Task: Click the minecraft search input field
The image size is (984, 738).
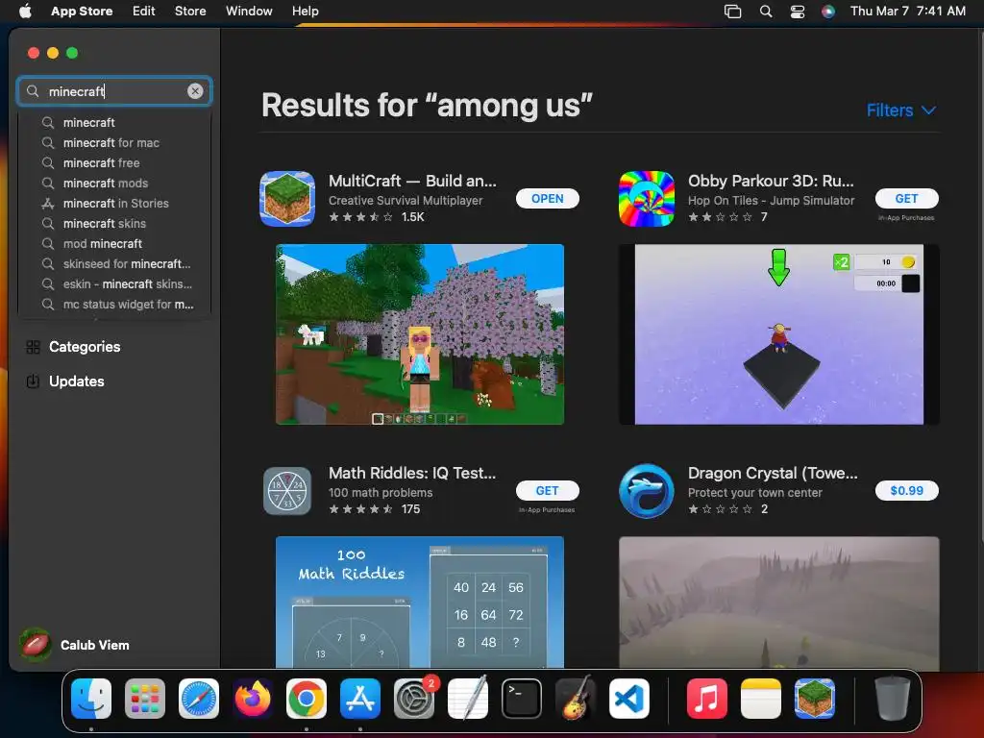Action: (x=114, y=91)
